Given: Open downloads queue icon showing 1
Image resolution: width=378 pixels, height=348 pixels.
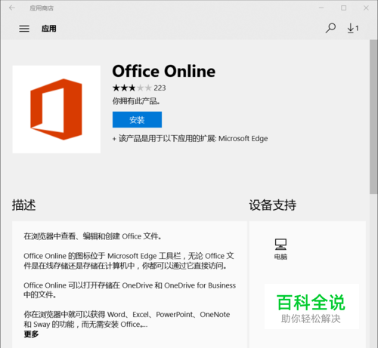Looking at the screenshot, I should (353, 28).
